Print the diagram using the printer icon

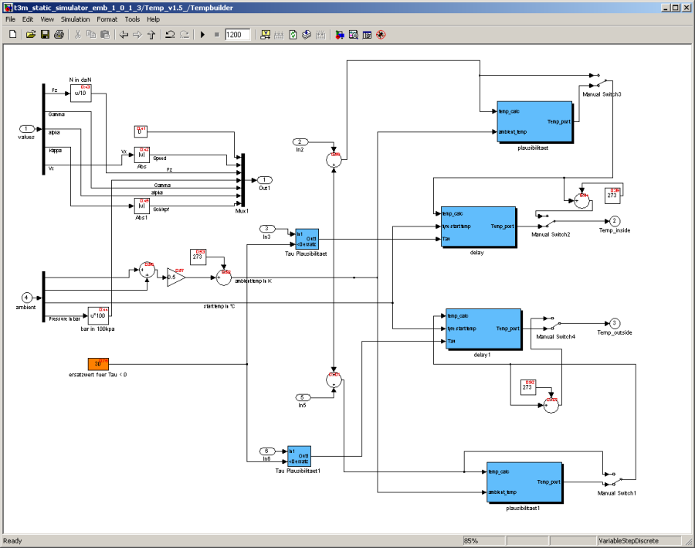coord(59,35)
